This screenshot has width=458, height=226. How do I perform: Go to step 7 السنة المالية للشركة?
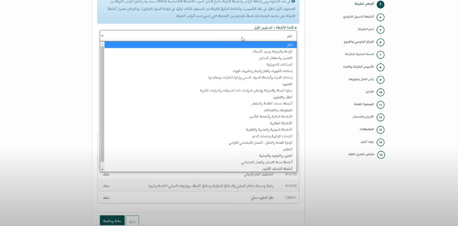(x=380, y=55)
